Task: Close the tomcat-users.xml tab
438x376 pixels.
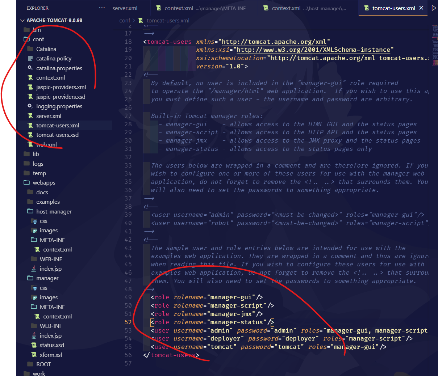Action: [421, 8]
